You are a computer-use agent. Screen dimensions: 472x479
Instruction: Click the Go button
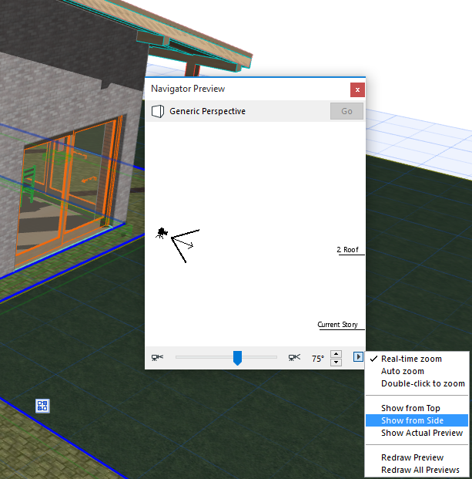(x=346, y=111)
